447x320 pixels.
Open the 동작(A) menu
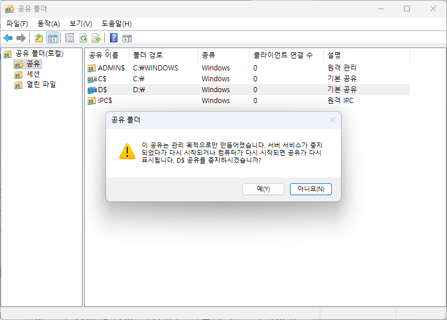[x=49, y=24]
